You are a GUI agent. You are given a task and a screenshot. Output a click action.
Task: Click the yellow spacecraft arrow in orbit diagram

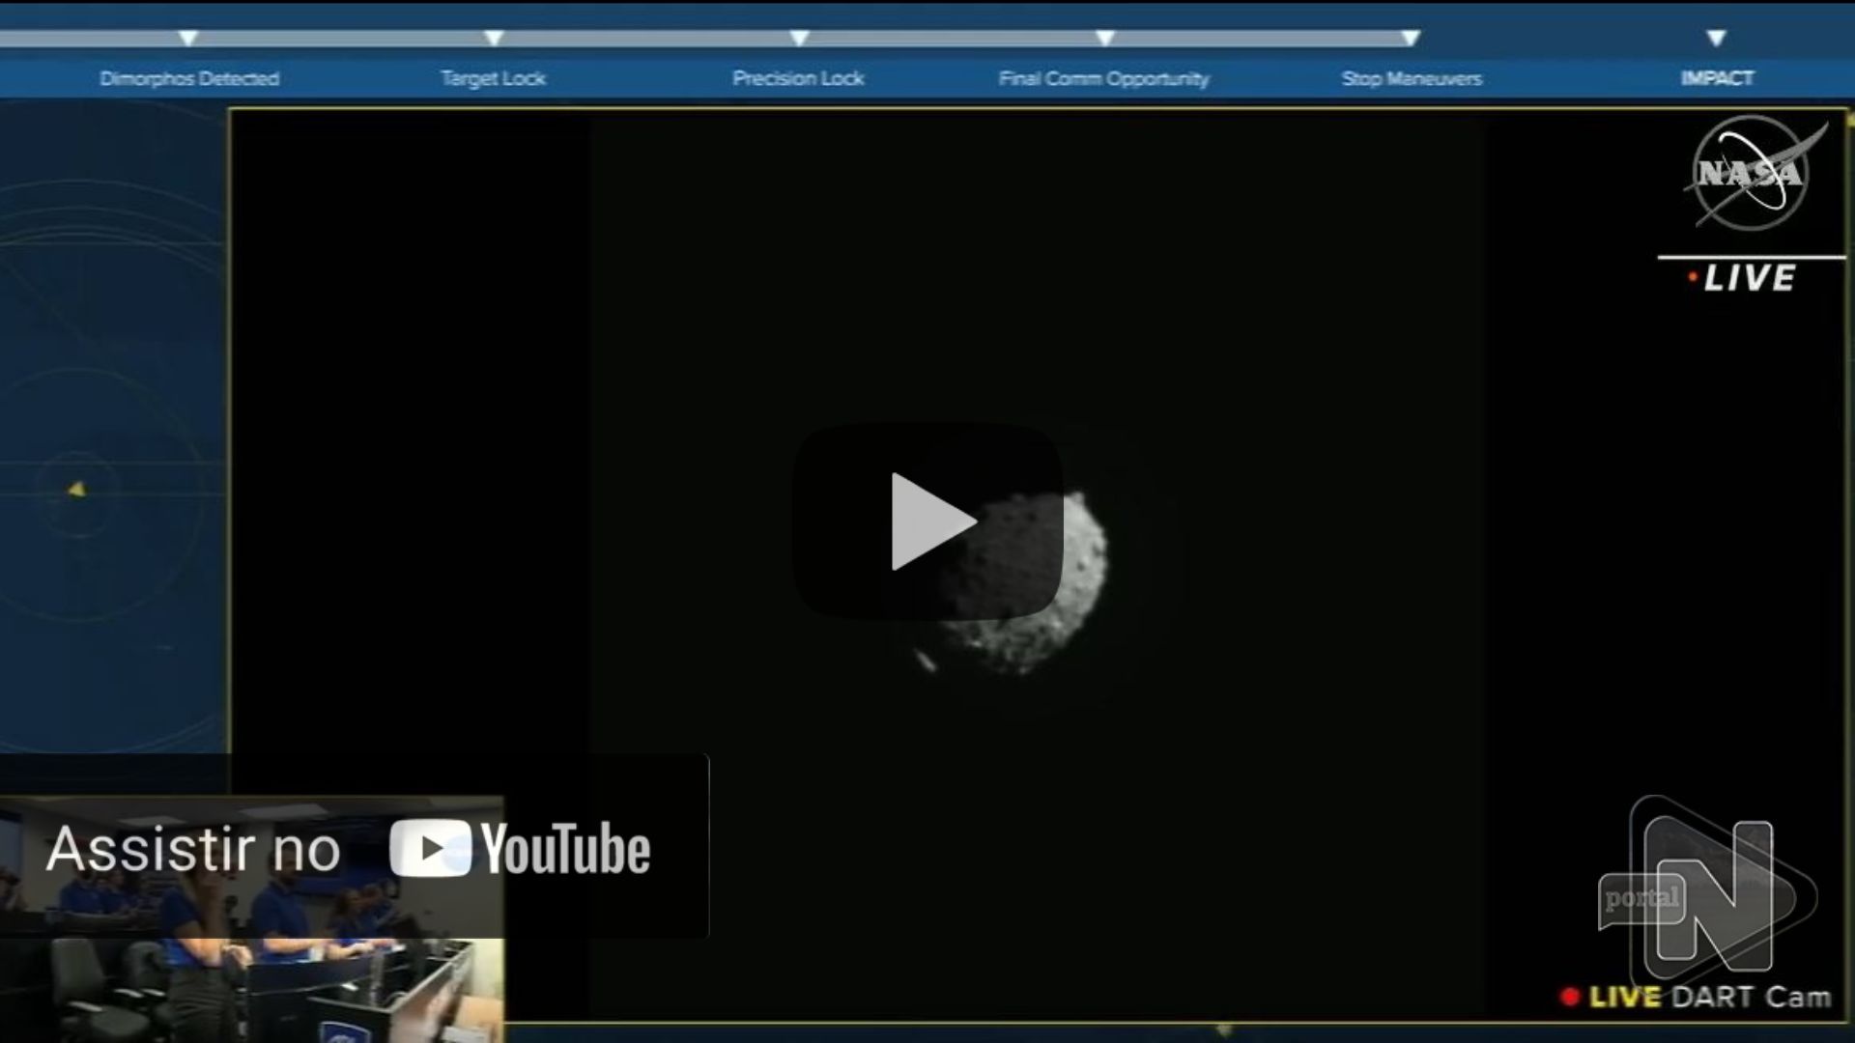tap(77, 490)
